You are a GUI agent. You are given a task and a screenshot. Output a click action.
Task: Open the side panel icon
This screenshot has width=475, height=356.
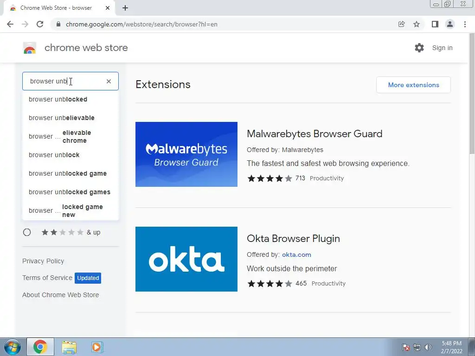(435, 24)
